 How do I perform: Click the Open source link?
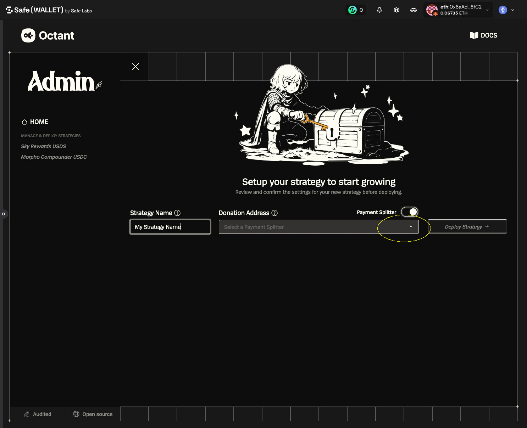(x=93, y=414)
